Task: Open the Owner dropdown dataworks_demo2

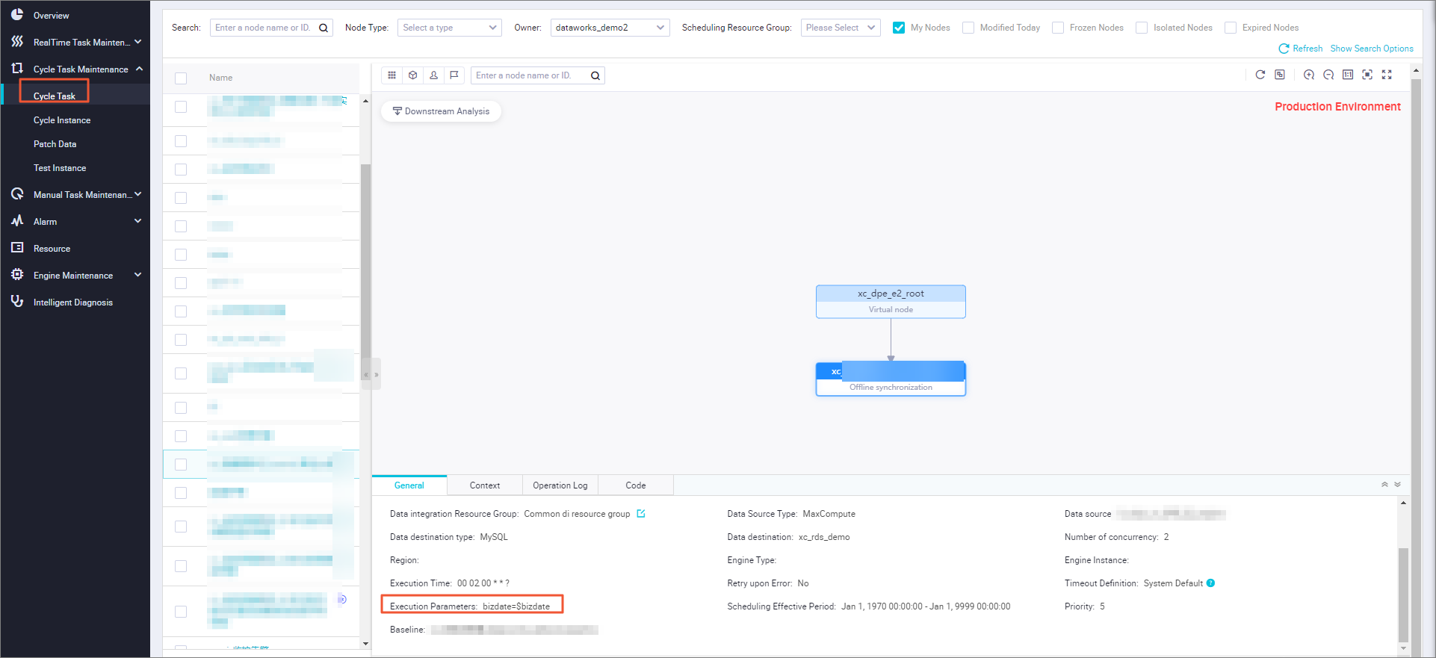Action: click(x=610, y=28)
